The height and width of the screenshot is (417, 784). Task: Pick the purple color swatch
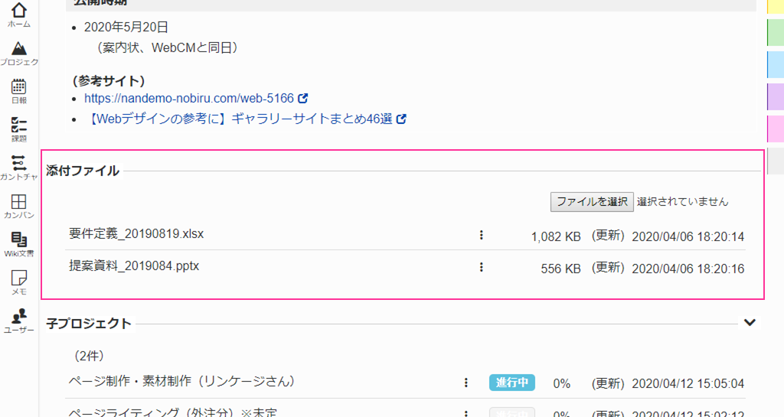(775, 96)
